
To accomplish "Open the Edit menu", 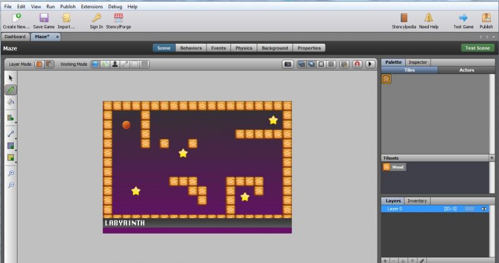I will (x=21, y=6).
